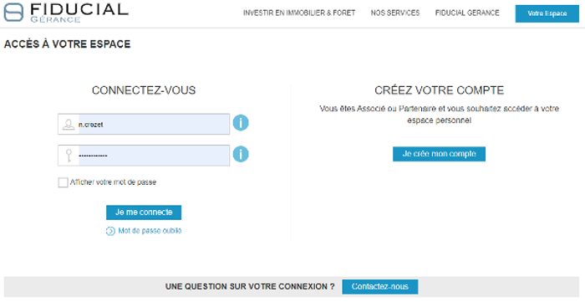Click the Contactez-nous button
This screenshot has height=302, width=585.
click(379, 287)
